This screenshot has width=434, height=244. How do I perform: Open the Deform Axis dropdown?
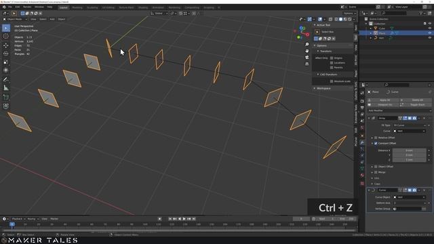click(409, 203)
